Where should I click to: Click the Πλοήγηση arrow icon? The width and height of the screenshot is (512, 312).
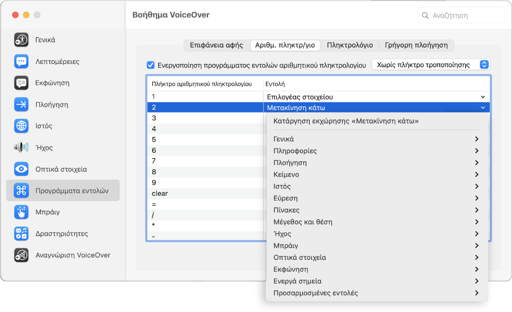point(21,104)
